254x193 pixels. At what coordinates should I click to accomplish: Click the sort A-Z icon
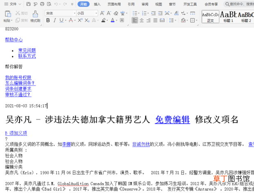[x=177, y=13]
